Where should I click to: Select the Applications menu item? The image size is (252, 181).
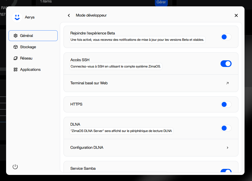(x=30, y=69)
